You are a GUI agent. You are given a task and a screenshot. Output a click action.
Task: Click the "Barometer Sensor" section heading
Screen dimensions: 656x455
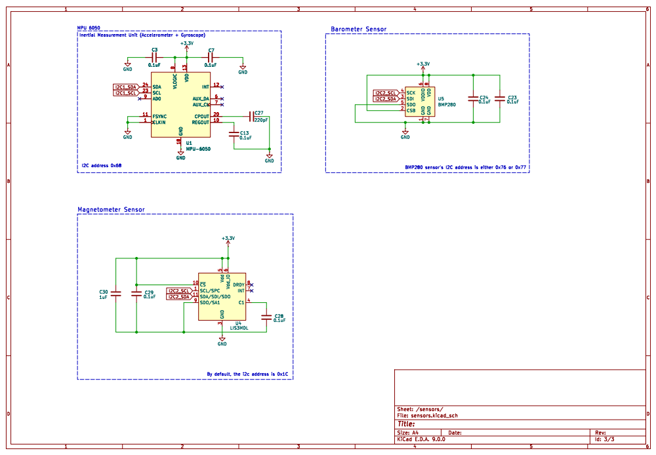(358, 30)
